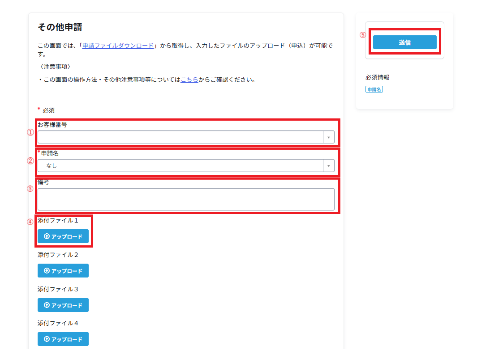Click the upload arrow icon under 添付ファイル４
477x349 pixels.
(x=47, y=339)
